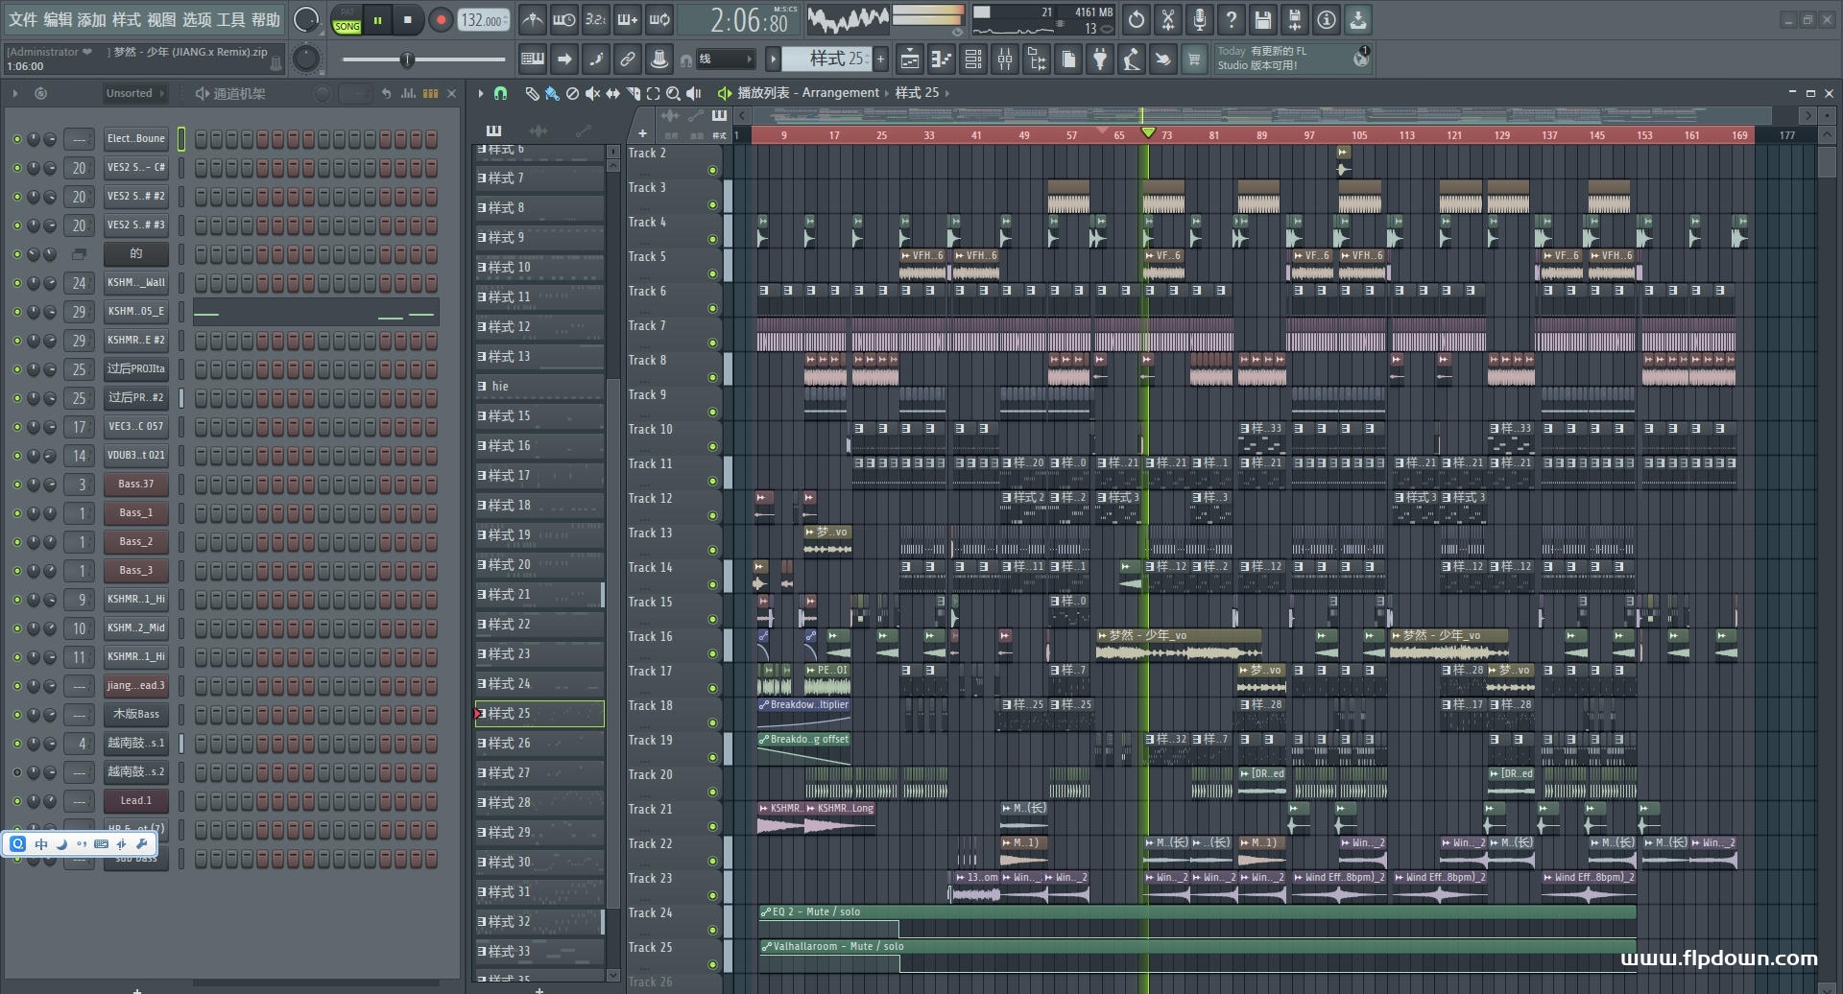Expand the pattern selector arrow left of 样式 25
Screen dimensions: 1843x994
pyautogui.click(x=773, y=59)
